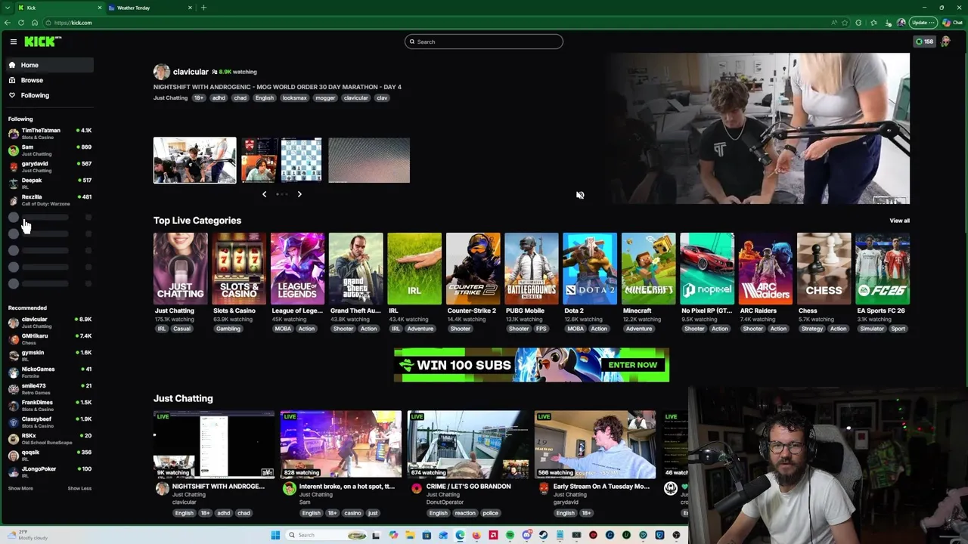Open the Chess category card
968x544 pixels.
tap(824, 269)
